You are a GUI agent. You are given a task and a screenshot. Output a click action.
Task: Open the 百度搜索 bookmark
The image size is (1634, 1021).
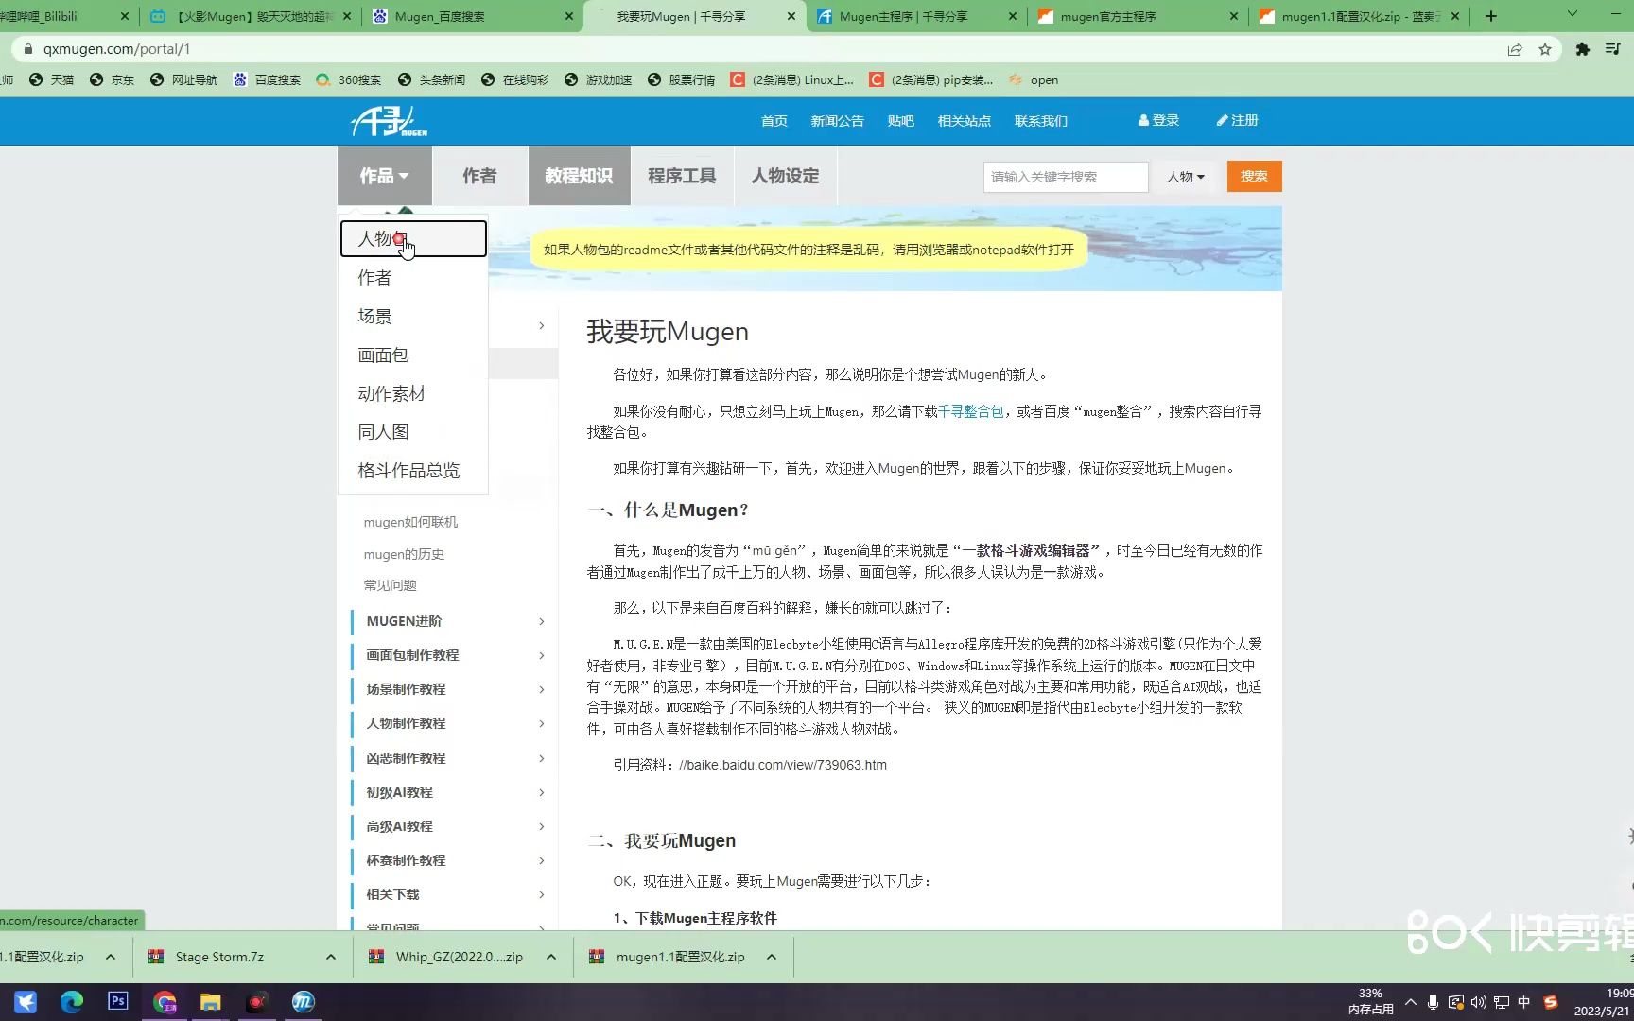coord(267,79)
